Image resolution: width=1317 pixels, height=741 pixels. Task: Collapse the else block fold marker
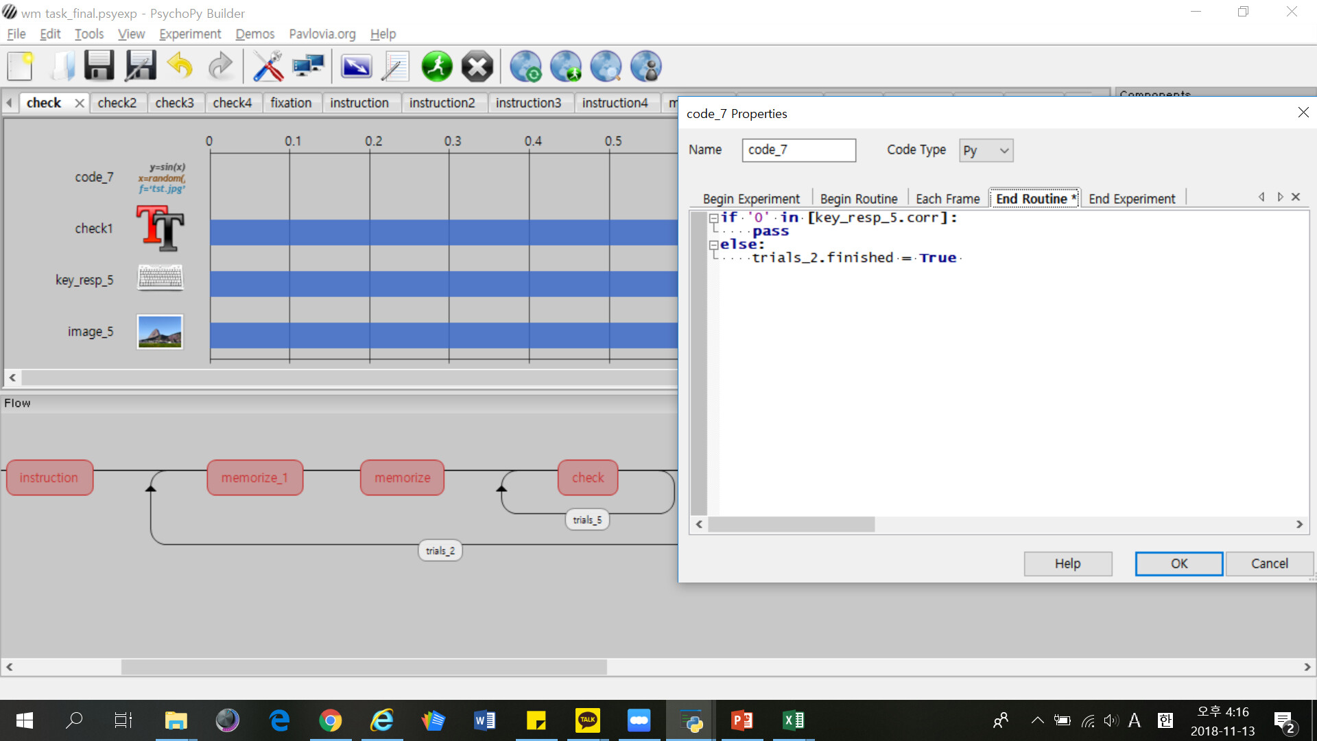click(713, 245)
